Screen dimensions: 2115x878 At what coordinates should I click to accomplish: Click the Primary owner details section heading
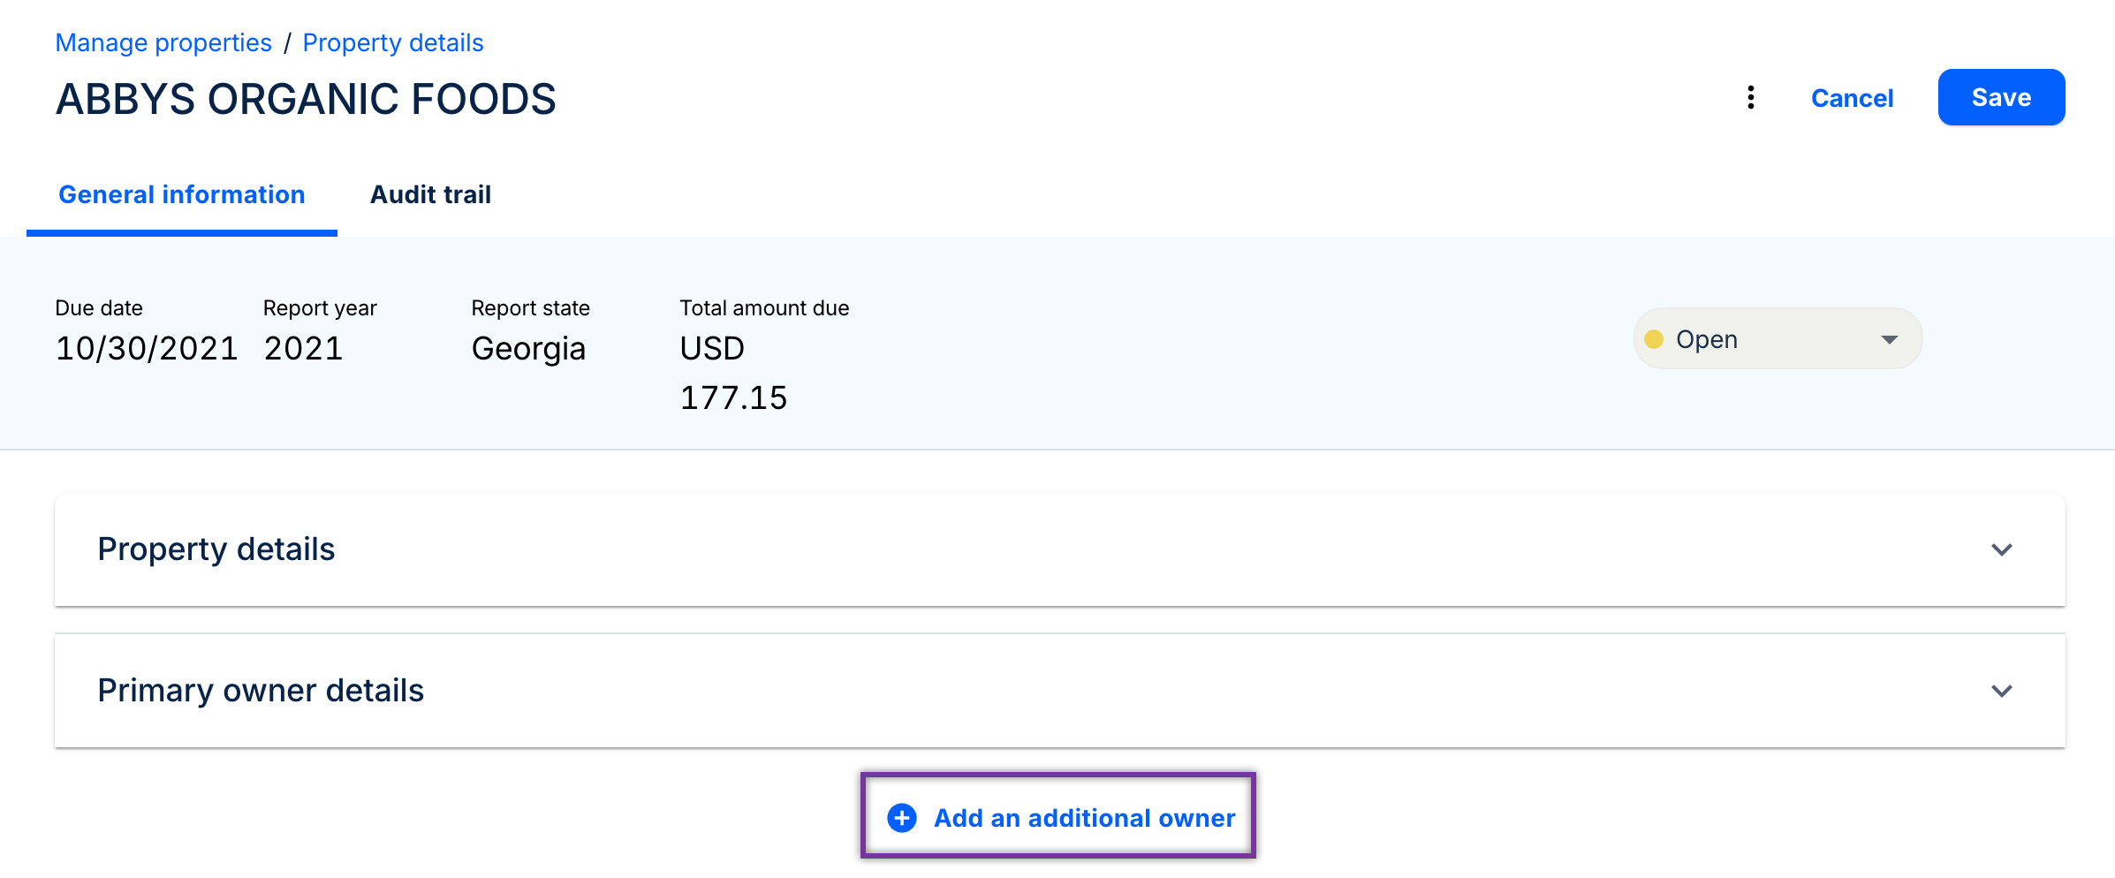coord(261,691)
